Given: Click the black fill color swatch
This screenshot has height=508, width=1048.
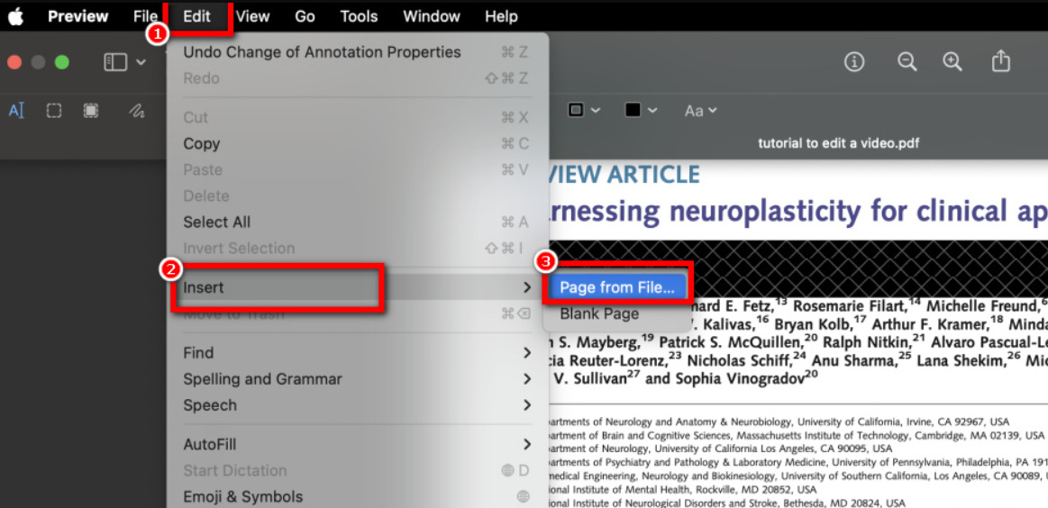Looking at the screenshot, I should (x=633, y=110).
